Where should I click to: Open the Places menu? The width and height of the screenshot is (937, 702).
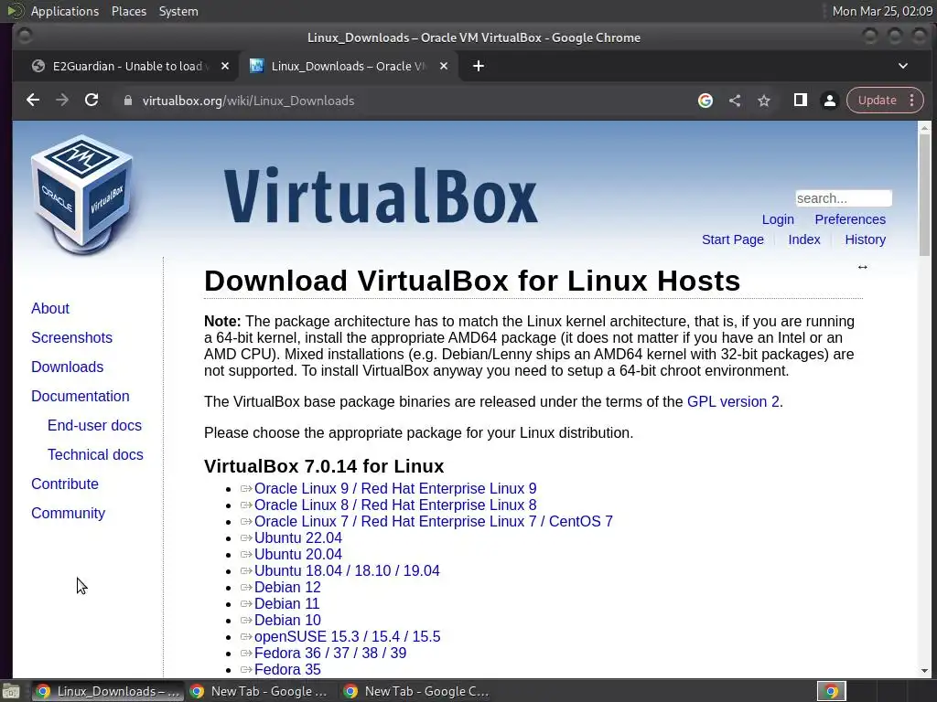tap(128, 11)
